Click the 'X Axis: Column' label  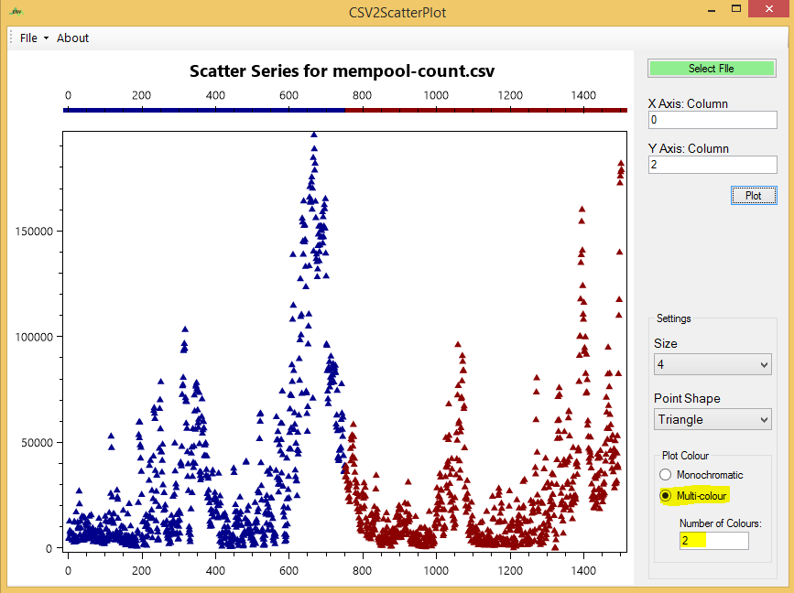tap(688, 103)
